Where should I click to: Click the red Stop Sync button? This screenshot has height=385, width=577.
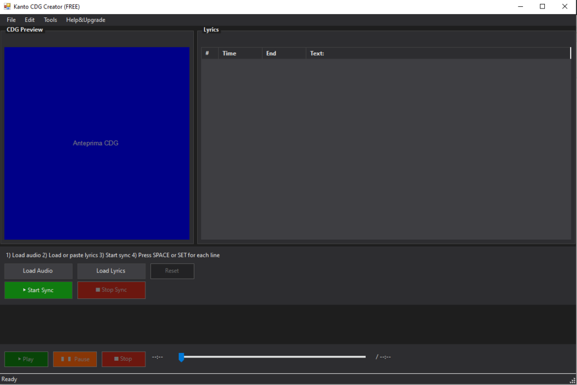[x=111, y=290]
